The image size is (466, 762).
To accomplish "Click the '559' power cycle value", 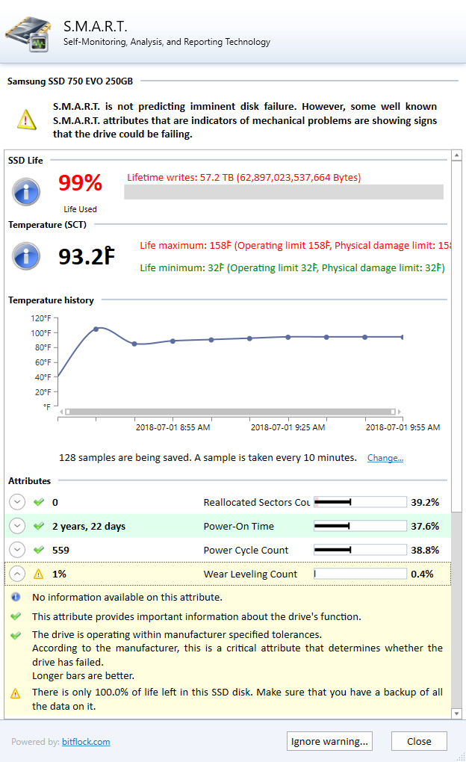I will pos(60,550).
